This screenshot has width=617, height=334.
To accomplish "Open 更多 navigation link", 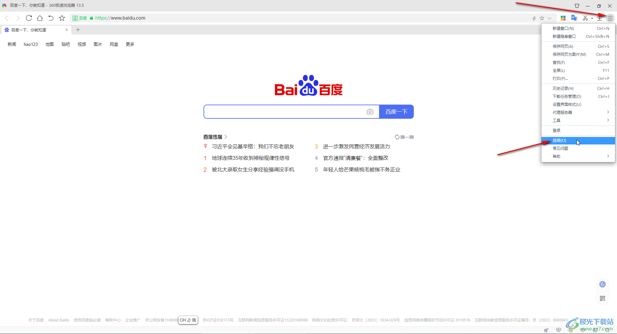I will (x=130, y=44).
